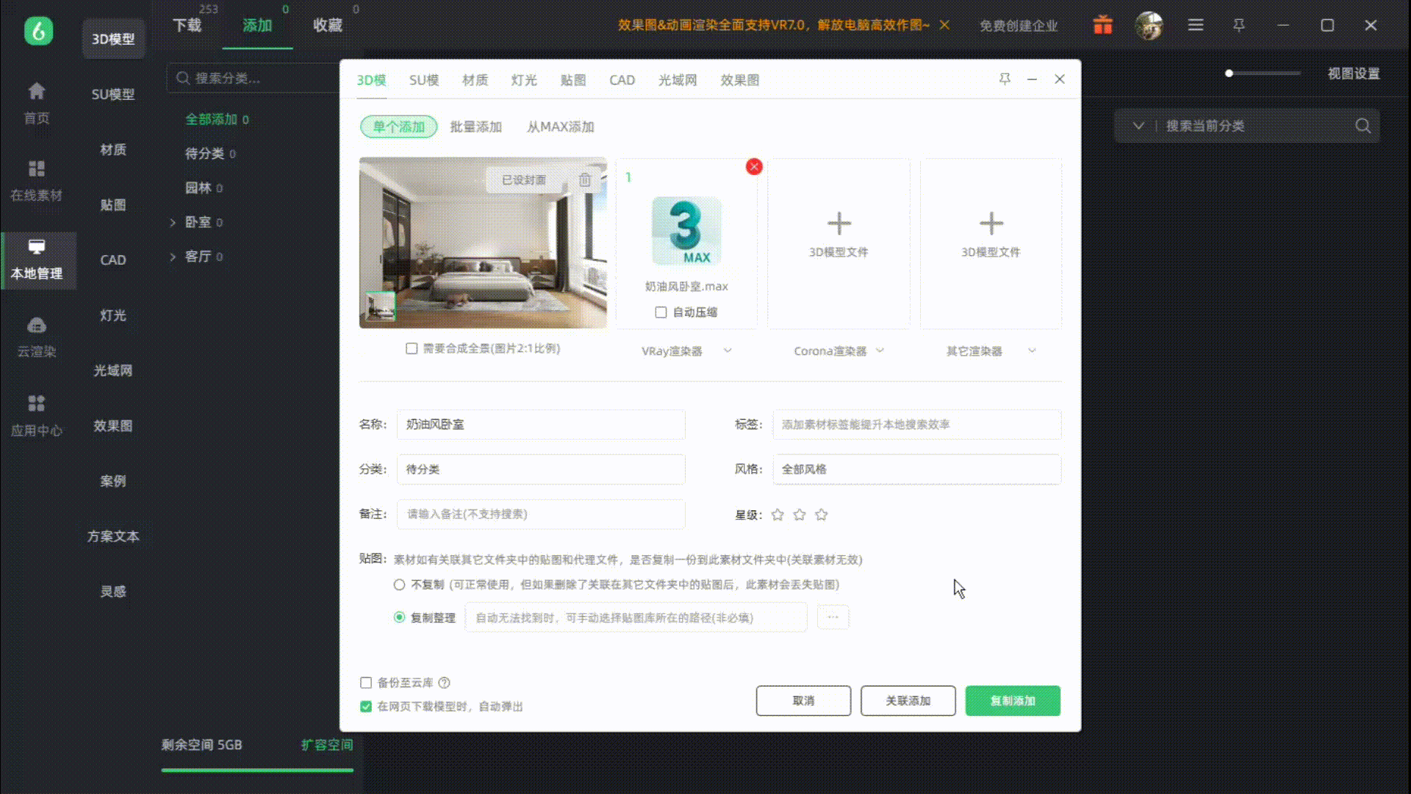Open 应用中心 app center icon
This screenshot has height=794, width=1411.
pyautogui.click(x=37, y=403)
